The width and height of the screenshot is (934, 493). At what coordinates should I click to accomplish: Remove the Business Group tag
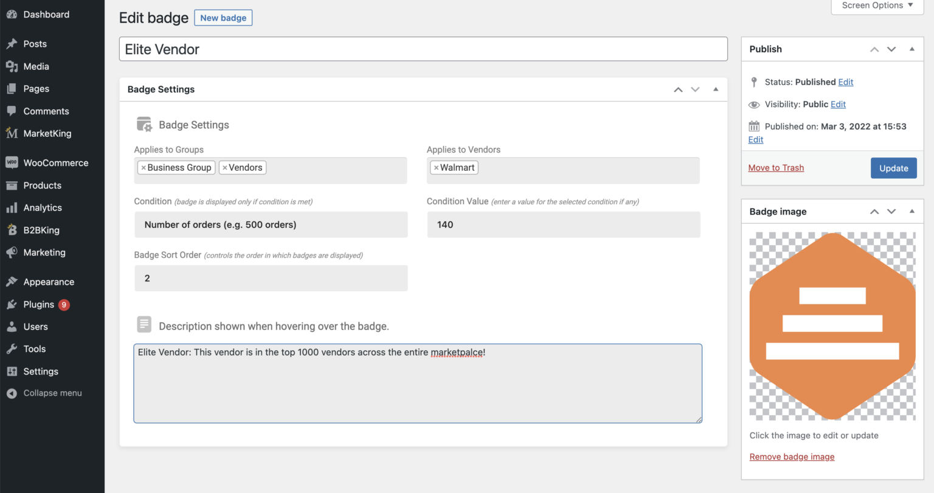144,168
